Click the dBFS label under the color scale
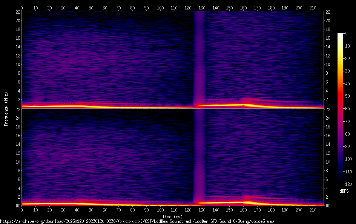356x224 pixels. 344,192
